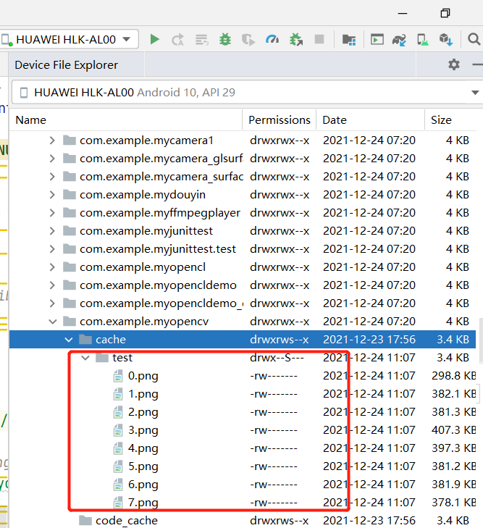Expand the com.example.mydouyin folder
The image size is (483, 528).
click(52, 195)
